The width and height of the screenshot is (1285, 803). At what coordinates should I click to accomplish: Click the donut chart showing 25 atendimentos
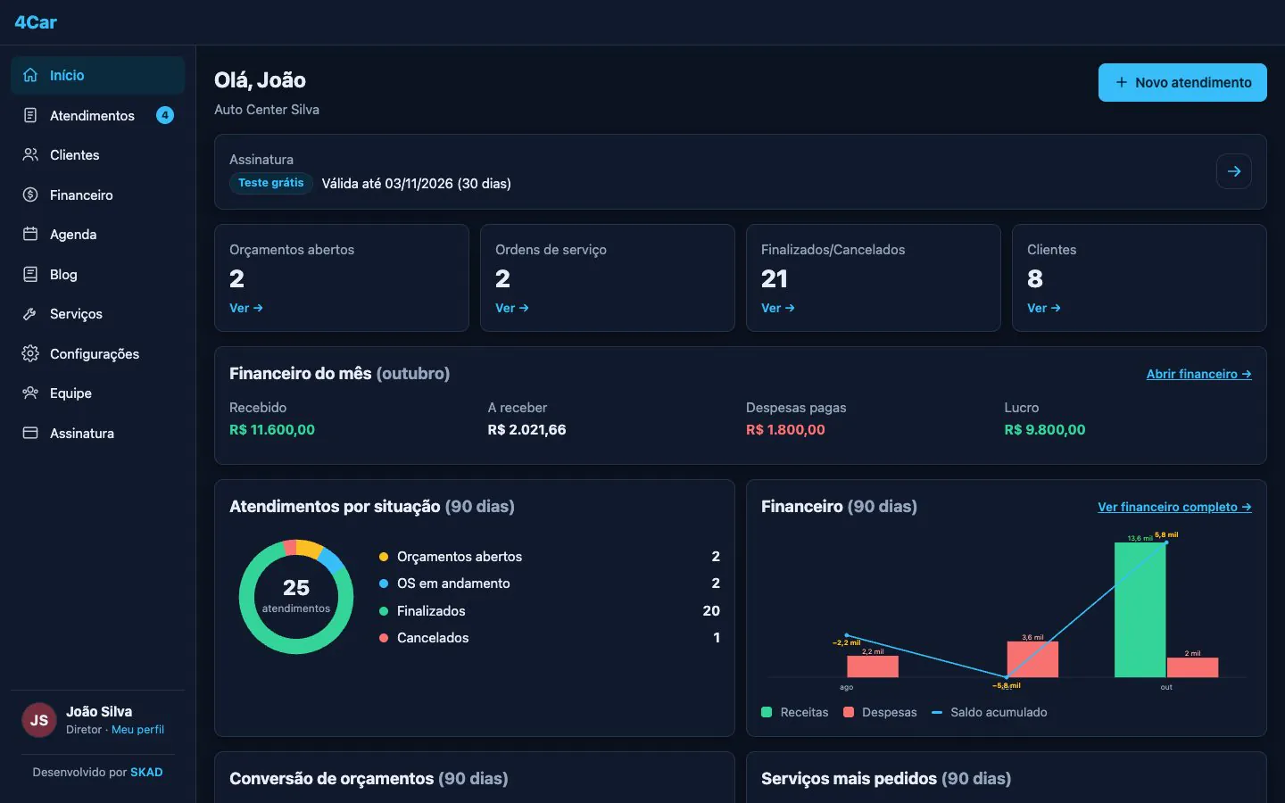[x=296, y=597]
